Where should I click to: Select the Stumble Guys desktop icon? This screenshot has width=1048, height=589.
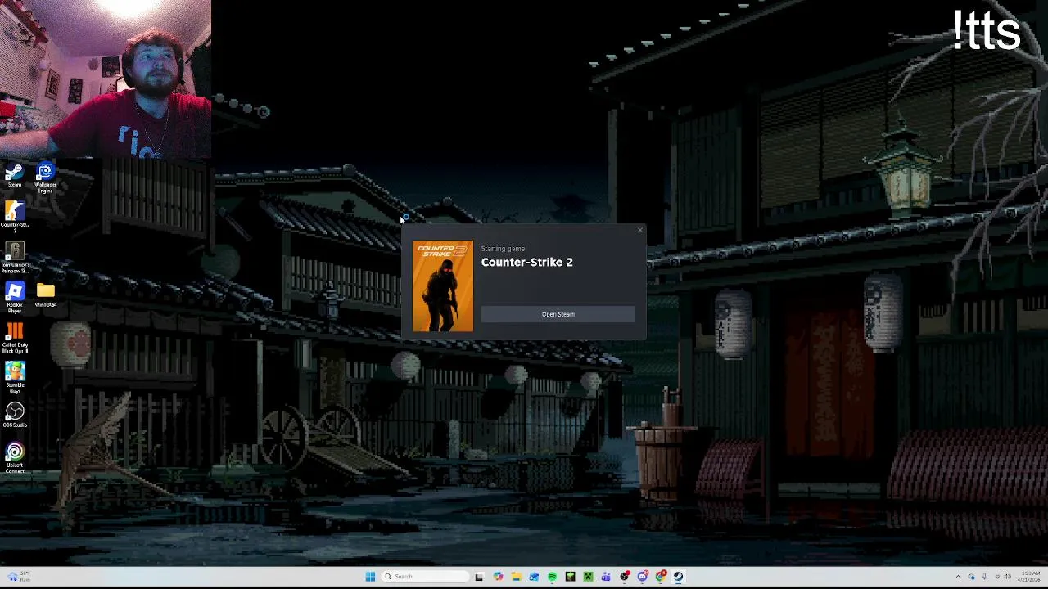coord(15,378)
